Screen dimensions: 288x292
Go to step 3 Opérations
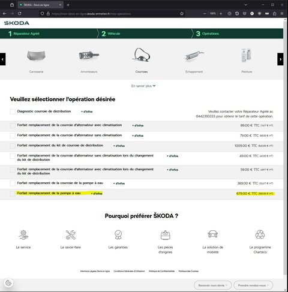[207, 34]
